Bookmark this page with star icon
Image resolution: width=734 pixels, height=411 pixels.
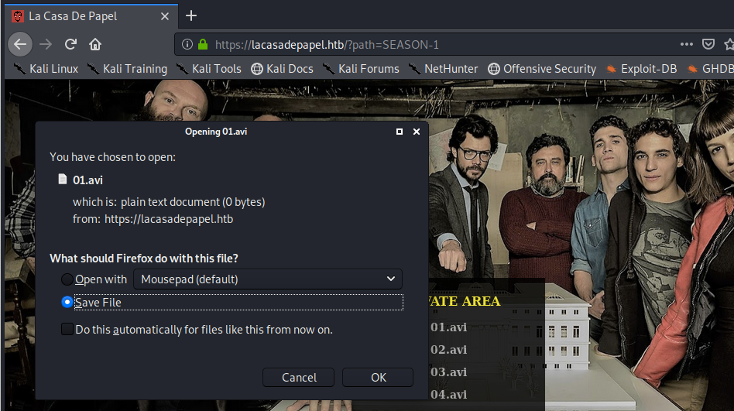coord(729,44)
